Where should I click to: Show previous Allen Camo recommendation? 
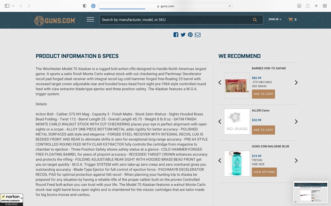[220, 122]
